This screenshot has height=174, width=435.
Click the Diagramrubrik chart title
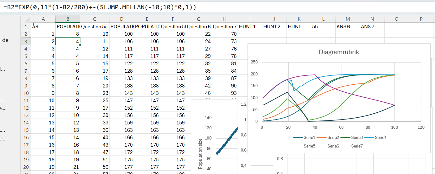coord(339,52)
